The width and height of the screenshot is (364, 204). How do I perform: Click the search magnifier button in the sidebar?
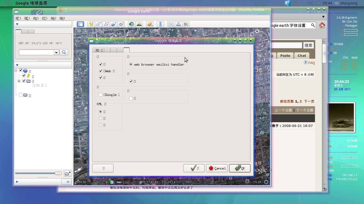(x=64, y=52)
